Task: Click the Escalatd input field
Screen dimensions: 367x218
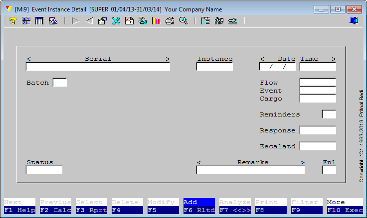Action: pyautogui.click(x=318, y=146)
